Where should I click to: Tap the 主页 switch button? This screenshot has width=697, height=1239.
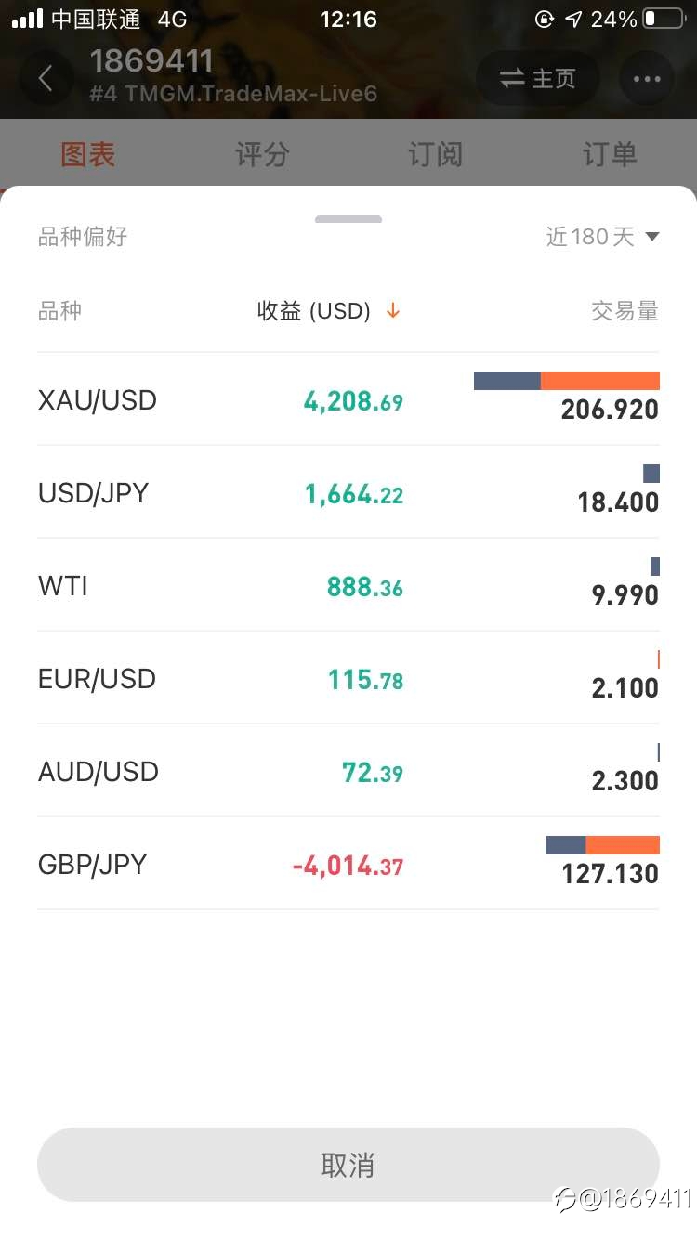click(x=538, y=78)
